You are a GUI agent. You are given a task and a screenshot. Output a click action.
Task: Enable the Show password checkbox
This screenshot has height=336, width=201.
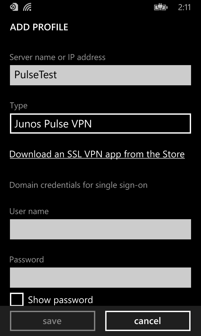pos(16,299)
